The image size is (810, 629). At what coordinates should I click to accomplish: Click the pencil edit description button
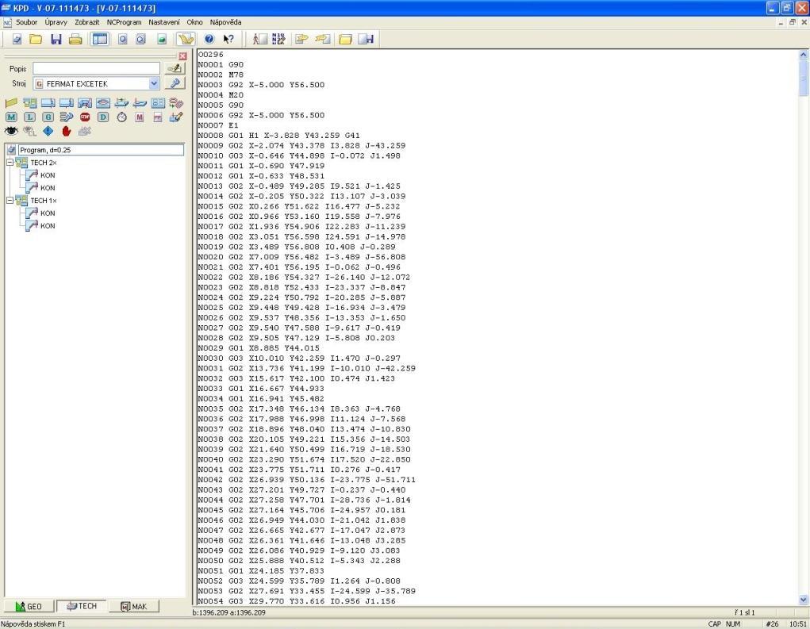tap(175, 68)
